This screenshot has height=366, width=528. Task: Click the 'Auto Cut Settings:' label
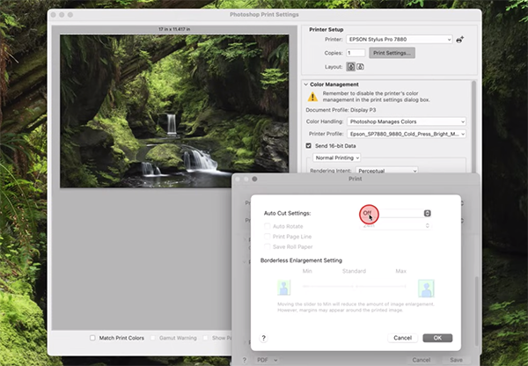[x=287, y=213]
